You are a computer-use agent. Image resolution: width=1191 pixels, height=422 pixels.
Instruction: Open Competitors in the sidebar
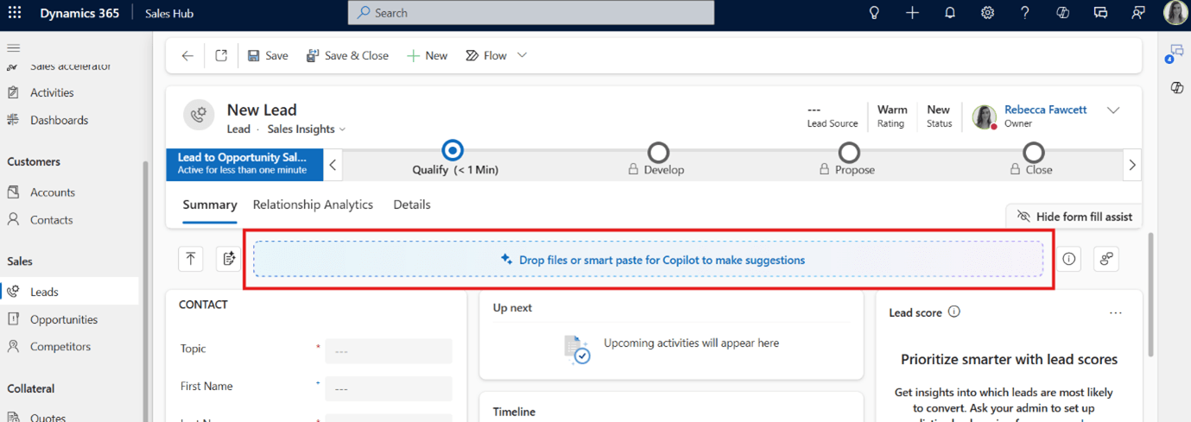click(x=60, y=347)
